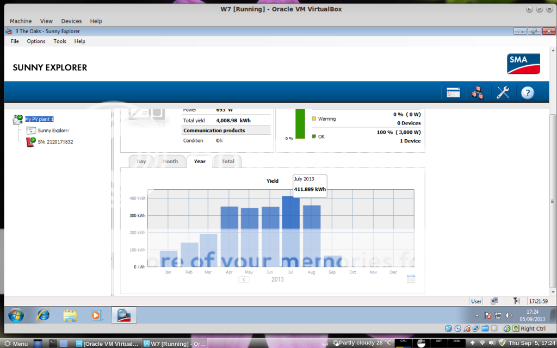Open the terminal launcher in the Linux panel
Screen dimensions: 557x348
click(x=53, y=344)
